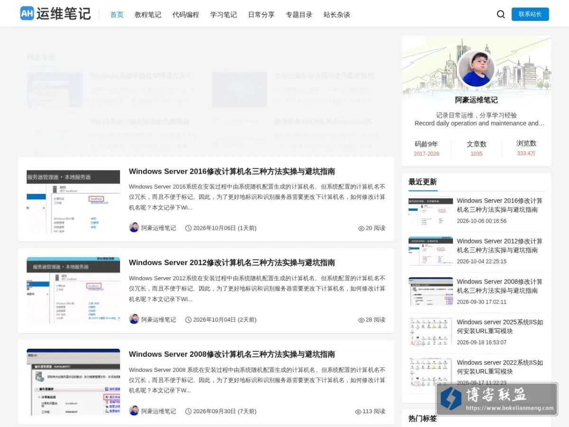Viewport: 569px width, 427px height.
Task: Click sidebar thumbnail for Server 2012 post
Action: pos(431,251)
